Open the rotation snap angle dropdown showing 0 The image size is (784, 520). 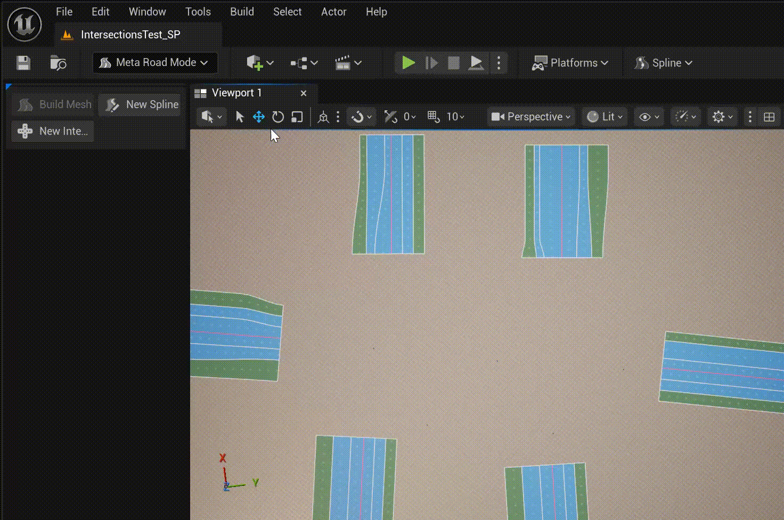[410, 117]
